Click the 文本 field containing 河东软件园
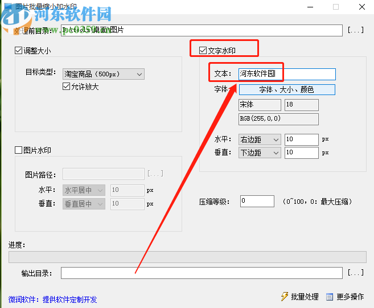 tap(287, 74)
